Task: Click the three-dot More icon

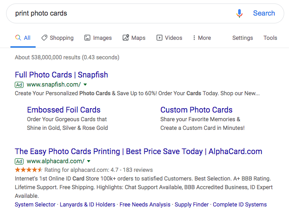Action: [194, 38]
